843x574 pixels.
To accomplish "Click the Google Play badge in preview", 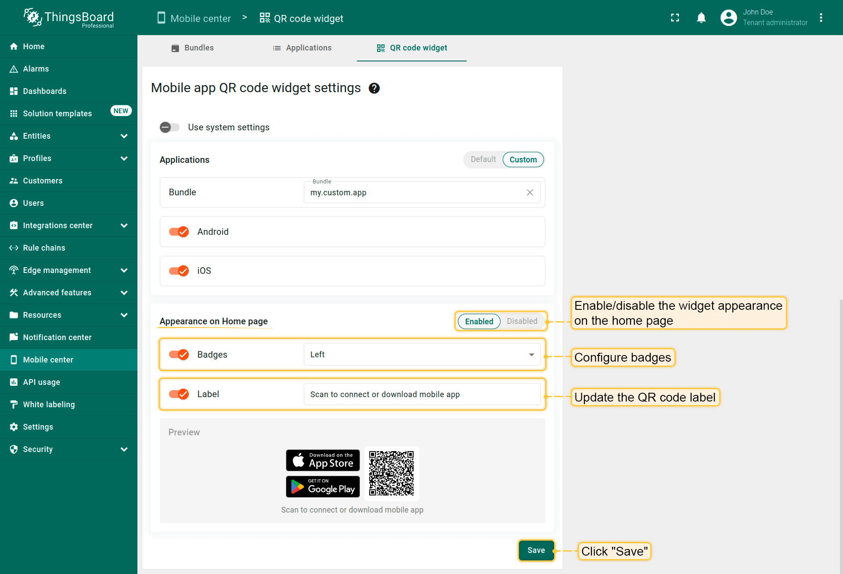I will click(x=323, y=487).
